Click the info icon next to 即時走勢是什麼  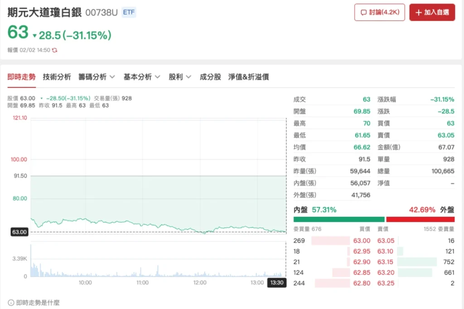pyautogui.click(x=11, y=303)
